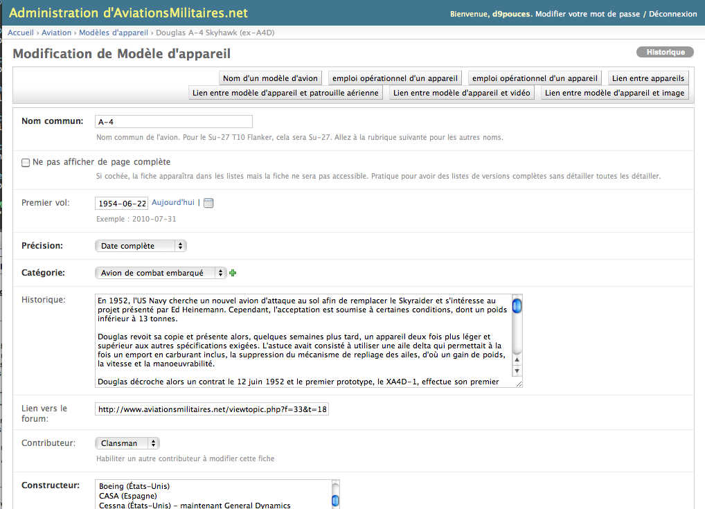Click the Historique textarea scrollbar

click(x=517, y=339)
